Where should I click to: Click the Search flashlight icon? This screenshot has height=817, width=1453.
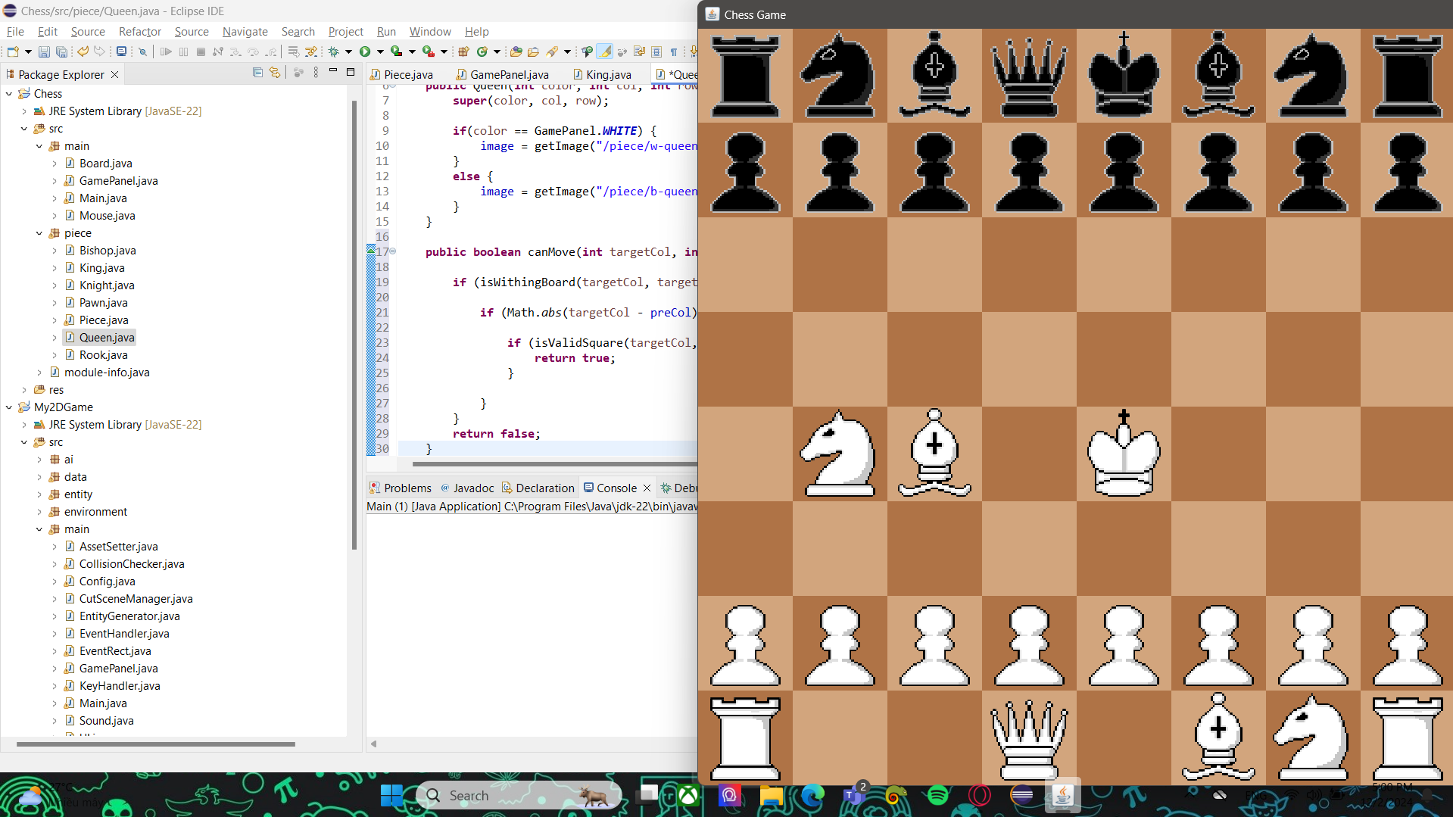click(552, 51)
